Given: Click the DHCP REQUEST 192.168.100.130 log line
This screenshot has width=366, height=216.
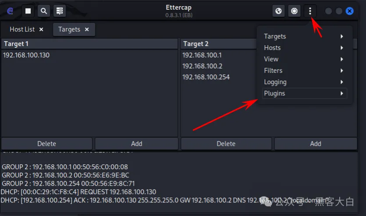Looking at the screenshot, I should pyautogui.click(x=78, y=192).
